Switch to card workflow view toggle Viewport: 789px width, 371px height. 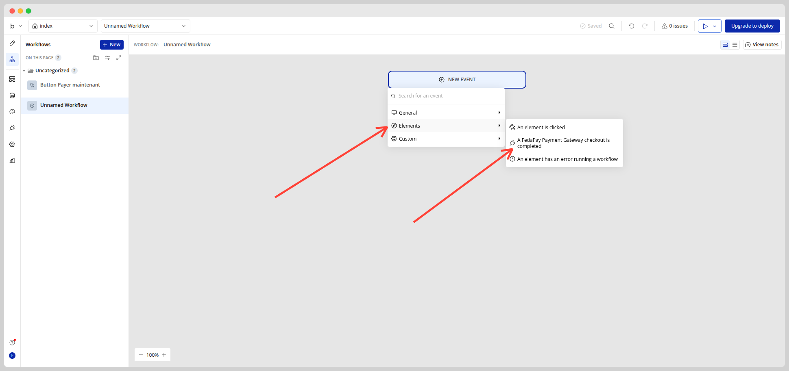(x=725, y=45)
